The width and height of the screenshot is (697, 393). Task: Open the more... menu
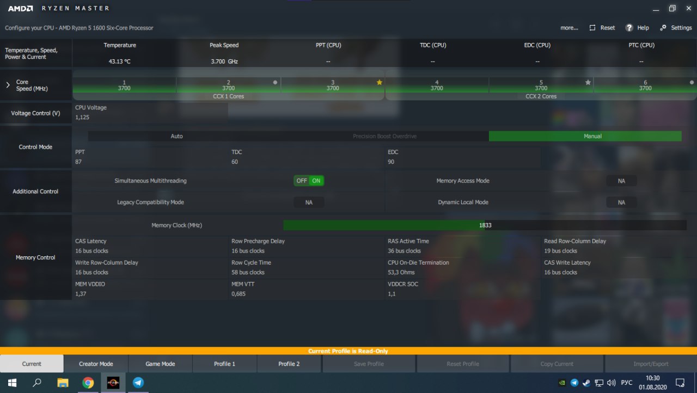[569, 28]
